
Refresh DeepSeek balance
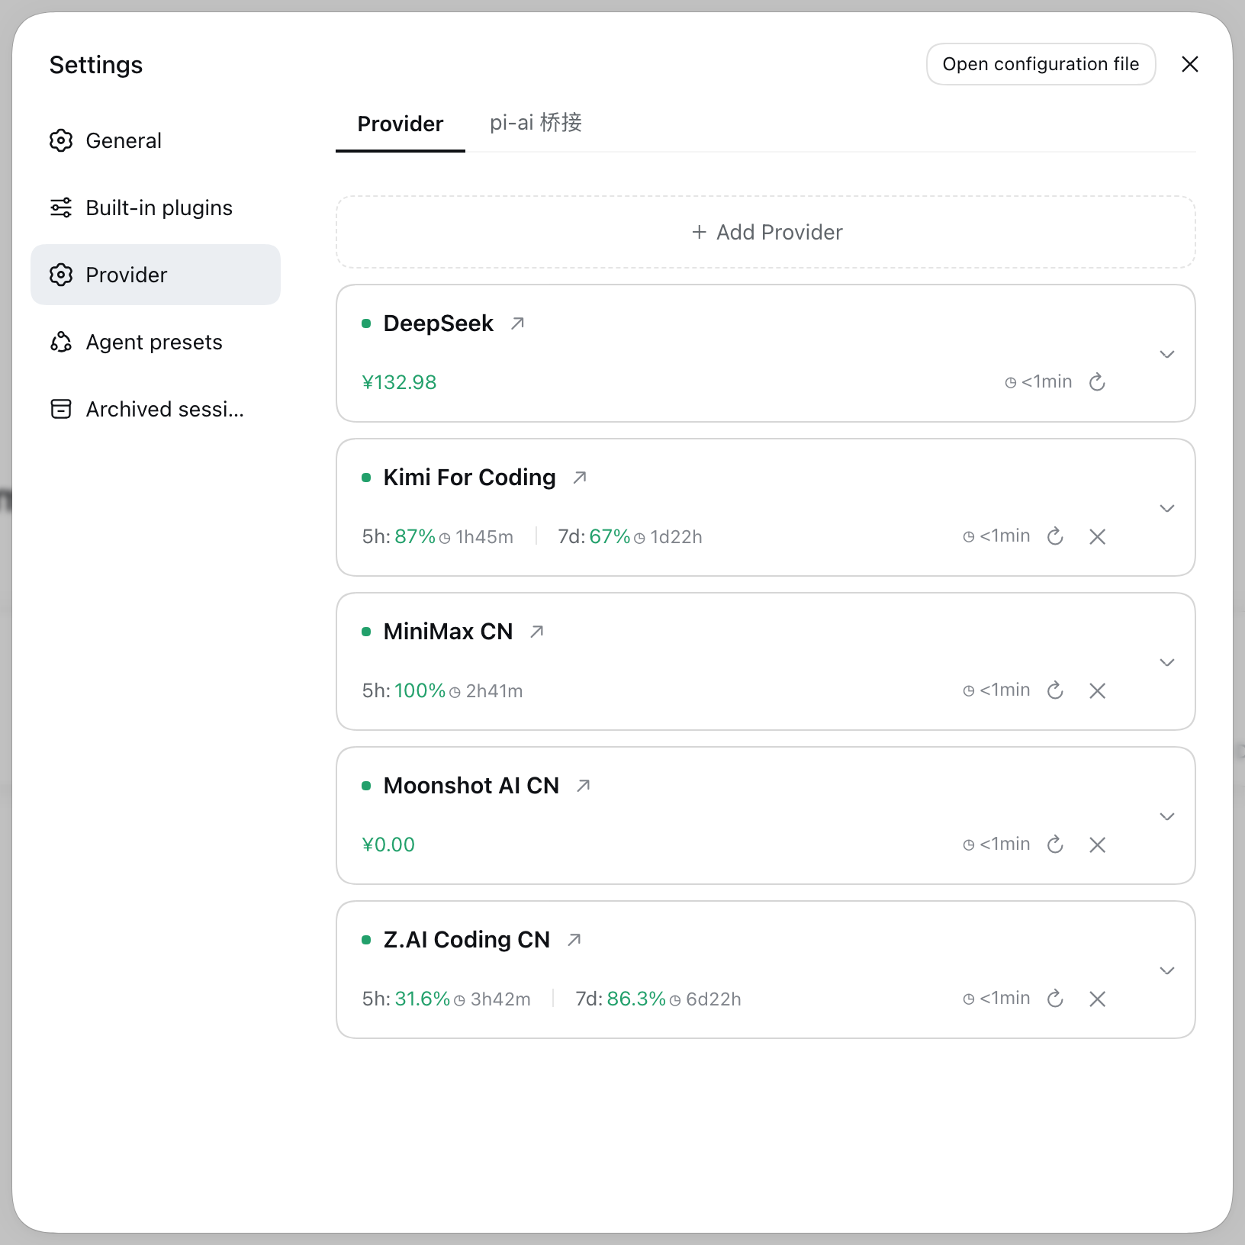point(1097,382)
